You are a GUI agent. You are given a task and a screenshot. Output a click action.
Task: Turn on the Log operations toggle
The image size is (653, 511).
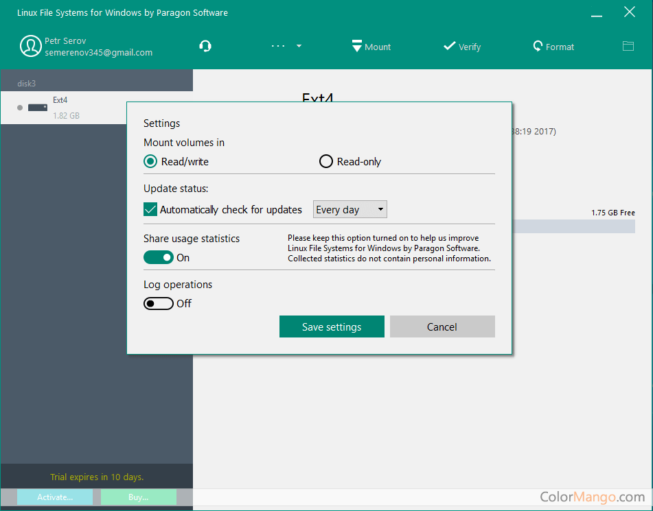click(159, 303)
